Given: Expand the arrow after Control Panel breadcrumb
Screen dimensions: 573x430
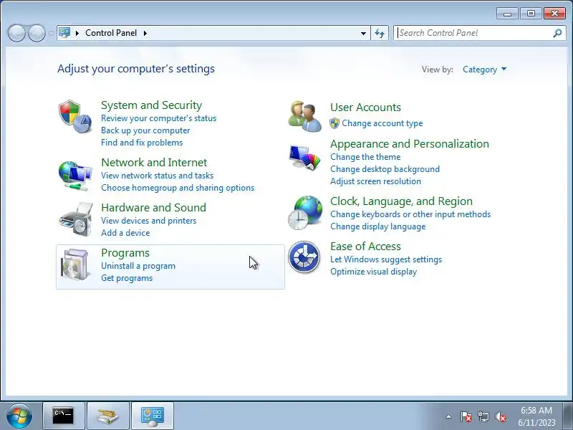Looking at the screenshot, I should [145, 33].
